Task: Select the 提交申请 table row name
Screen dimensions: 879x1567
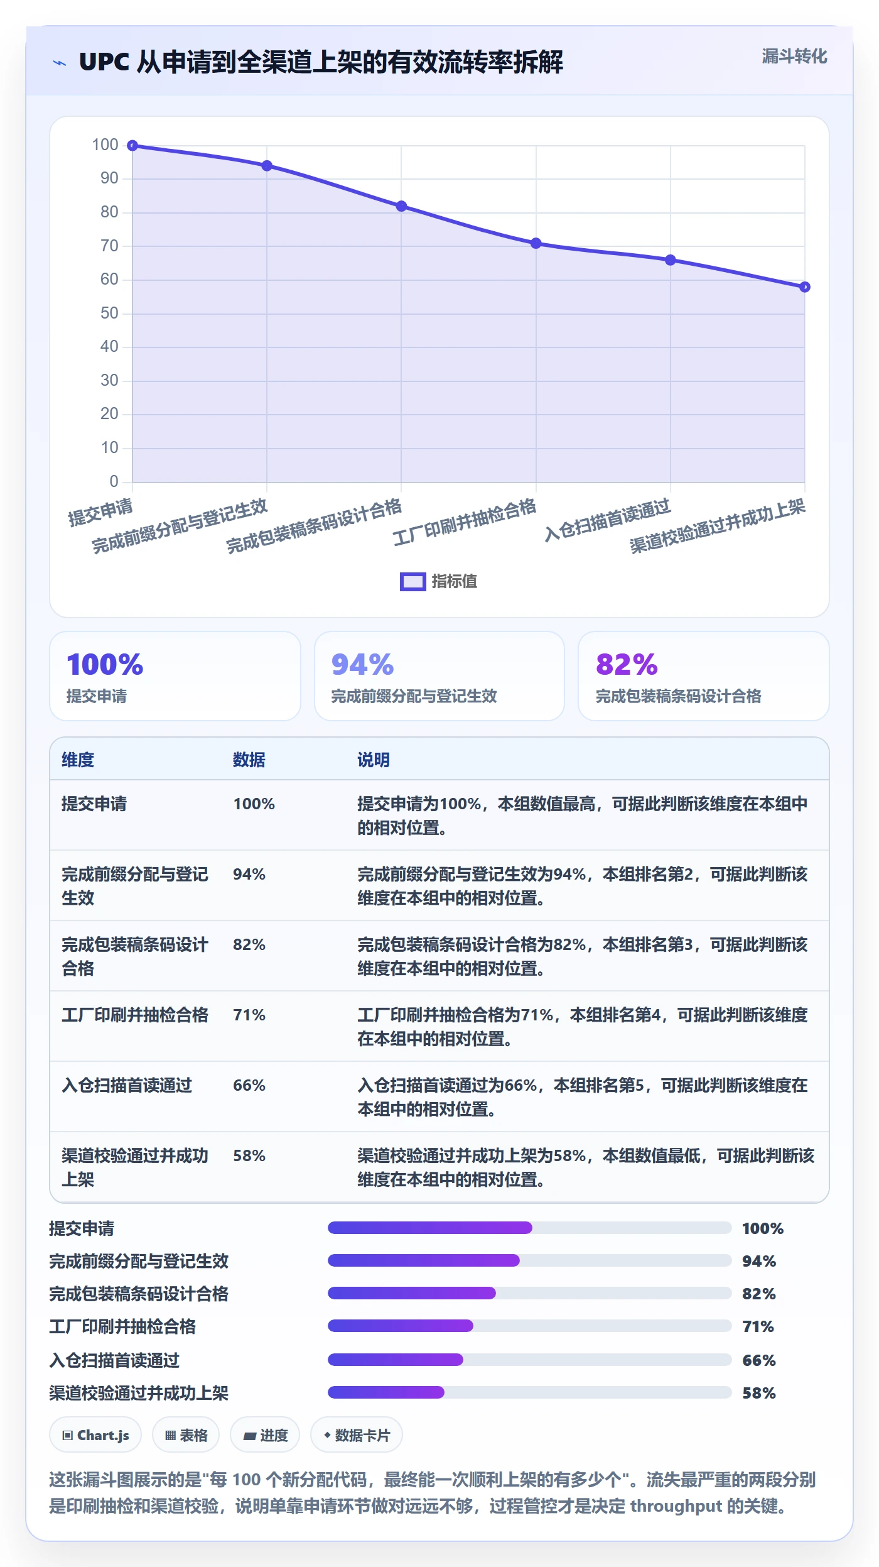Action: 94,804
